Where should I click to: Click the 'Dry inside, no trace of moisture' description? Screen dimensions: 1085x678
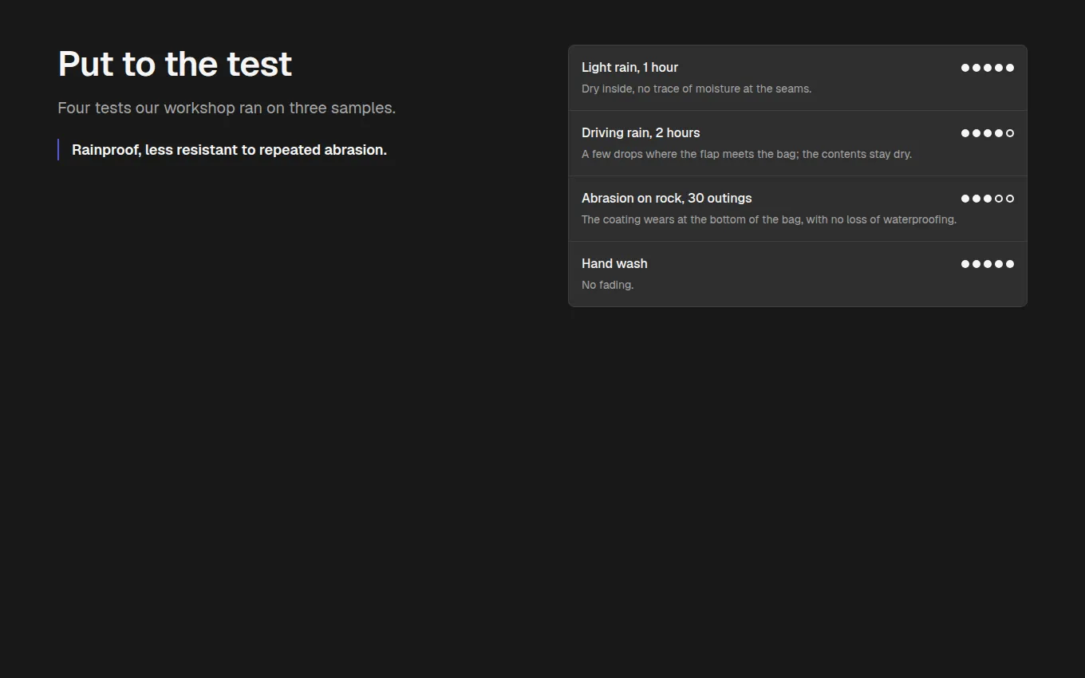point(696,89)
